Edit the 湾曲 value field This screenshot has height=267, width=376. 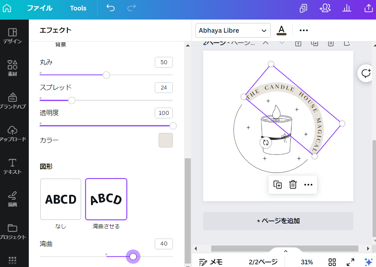click(x=164, y=244)
